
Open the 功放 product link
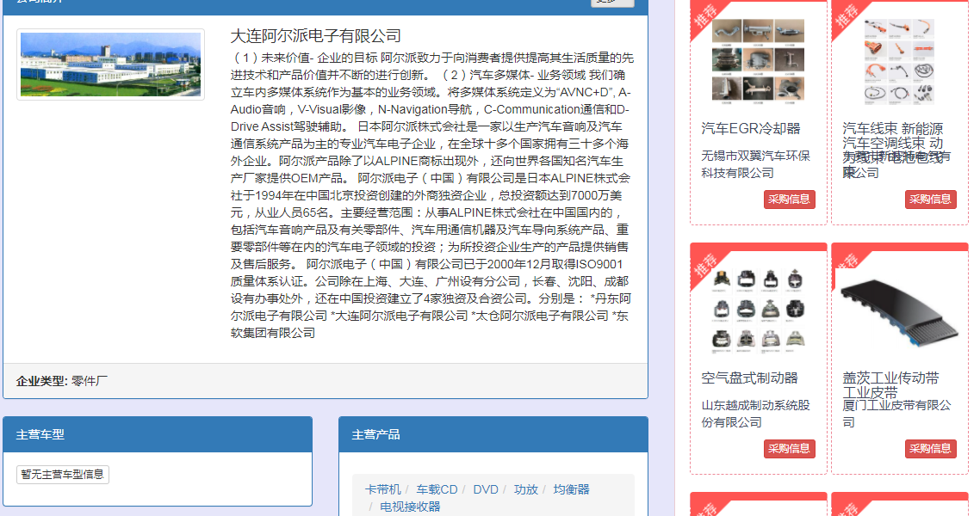tap(525, 489)
